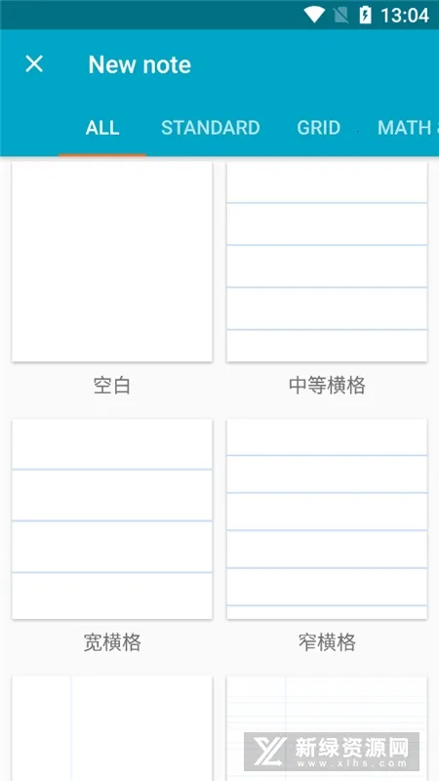Click the 新绿资源网 watermark logo
The height and width of the screenshot is (781, 439).
(332, 752)
